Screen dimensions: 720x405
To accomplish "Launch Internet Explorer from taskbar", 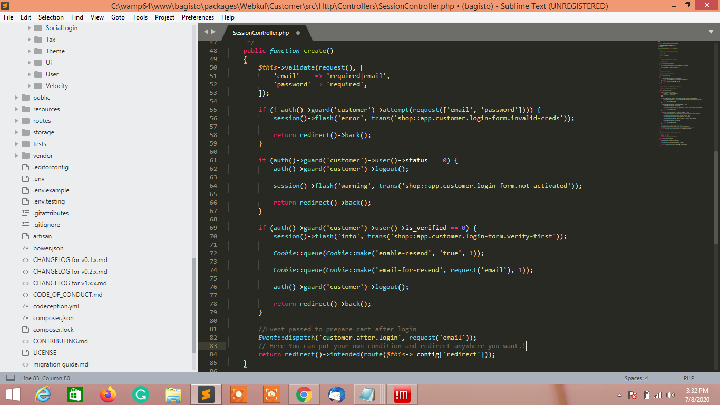I will click(x=43, y=394).
